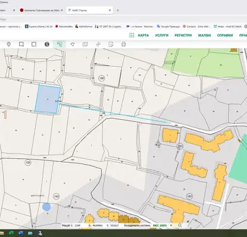Expand the coordinate system dropdown arrow

(171, 225)
